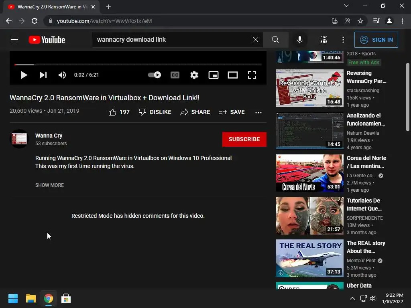411x308 pixels.
Task: Go forward in browser history
Action: click(x=22, y=21)
